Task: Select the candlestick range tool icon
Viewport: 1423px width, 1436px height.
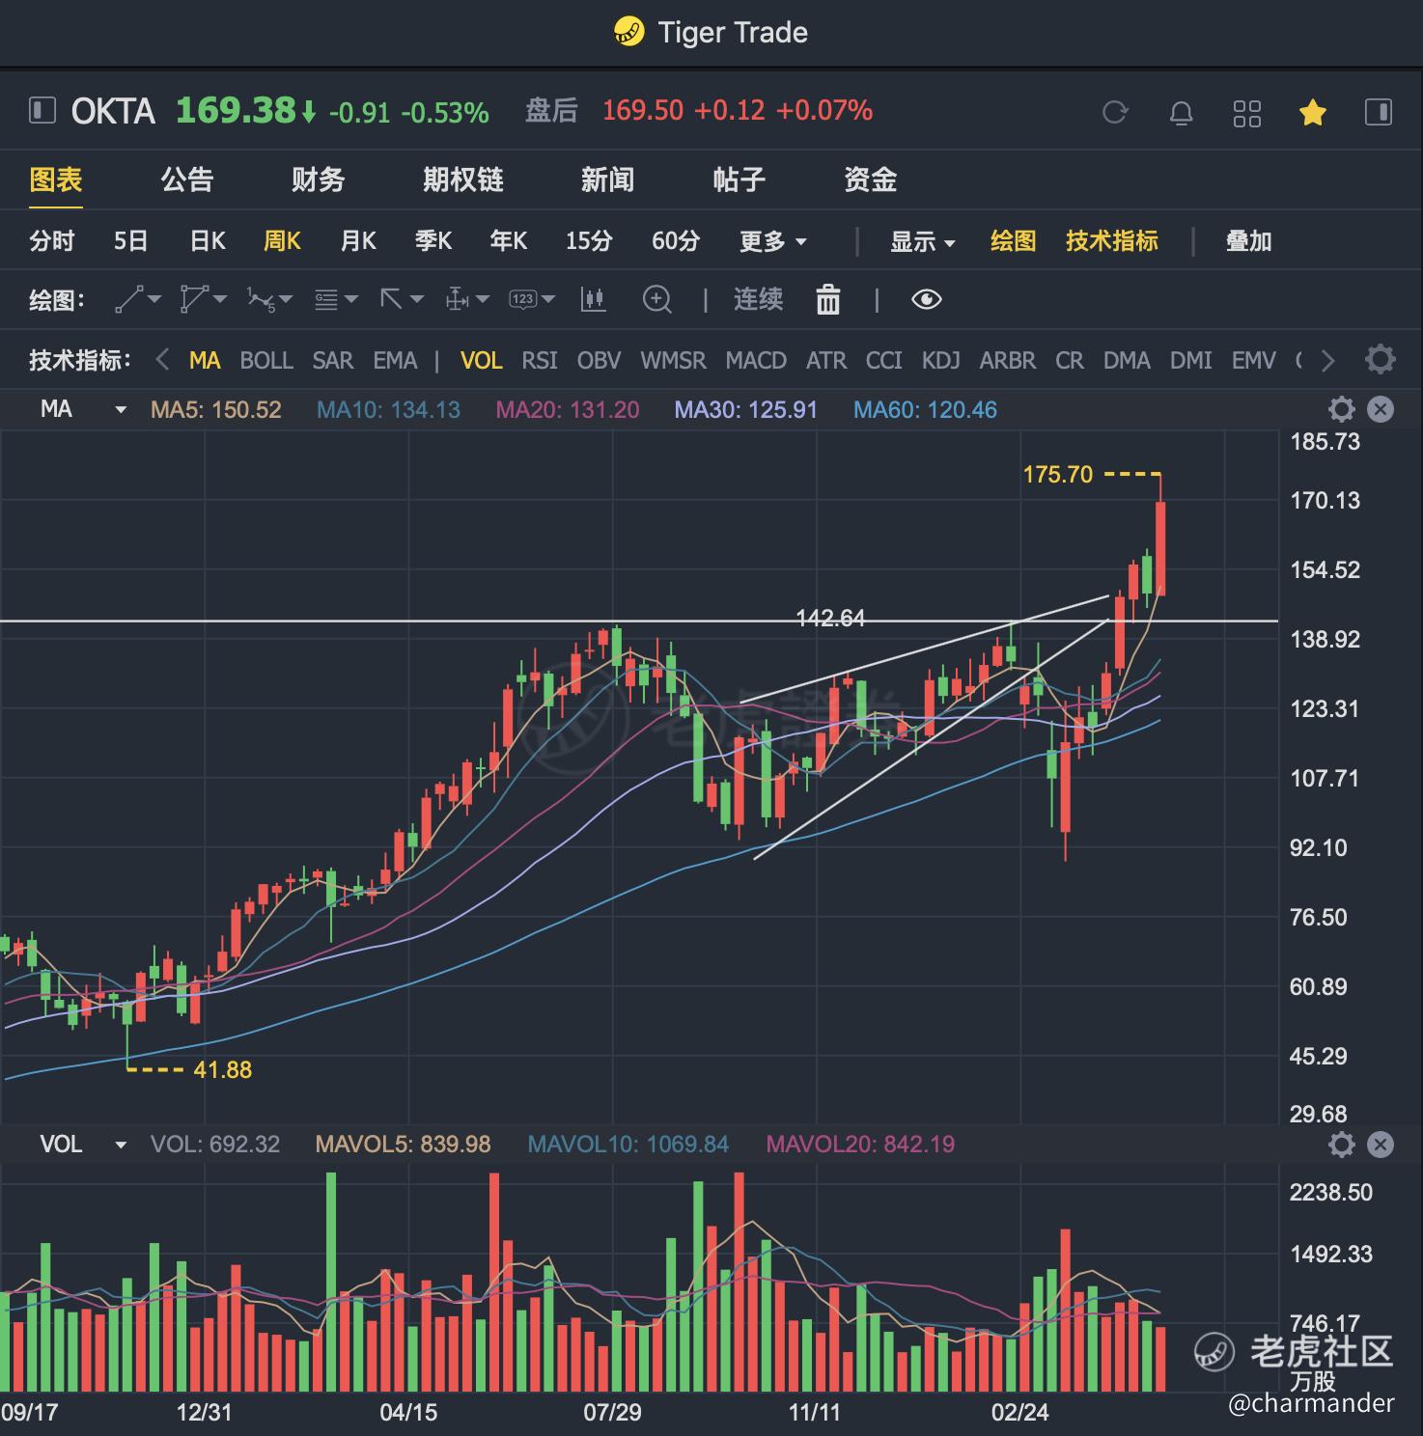Action: click(593, 300)
